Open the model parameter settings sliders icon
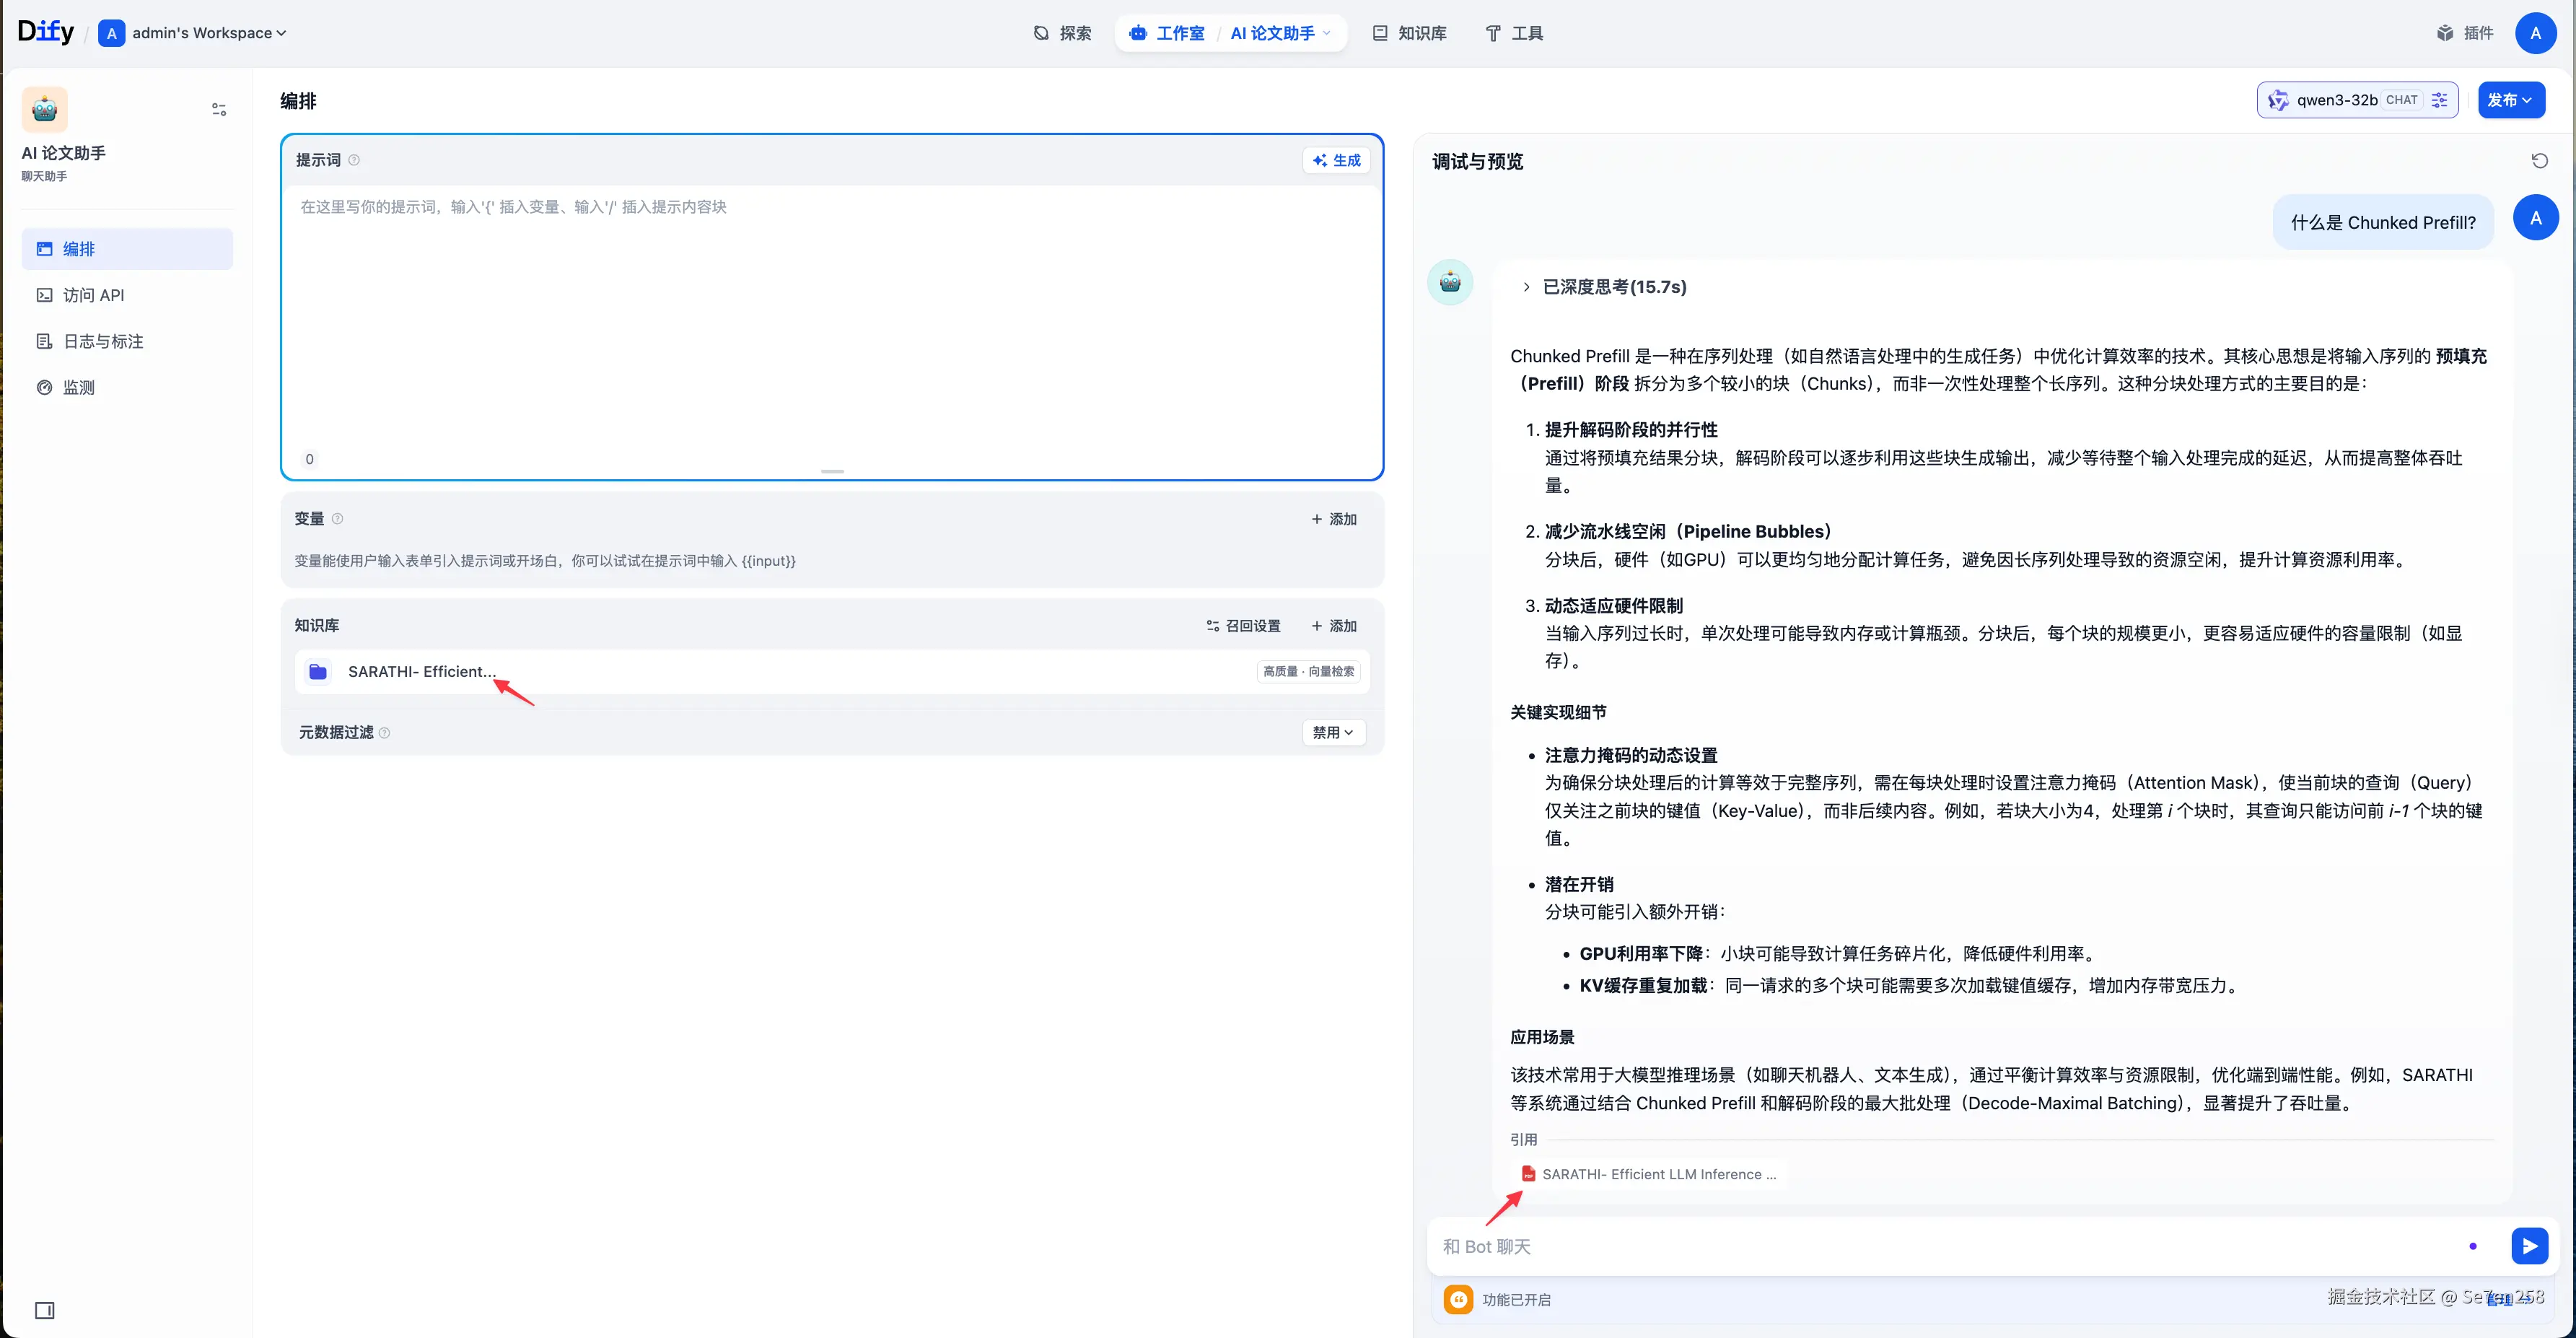 (2440, 100)
